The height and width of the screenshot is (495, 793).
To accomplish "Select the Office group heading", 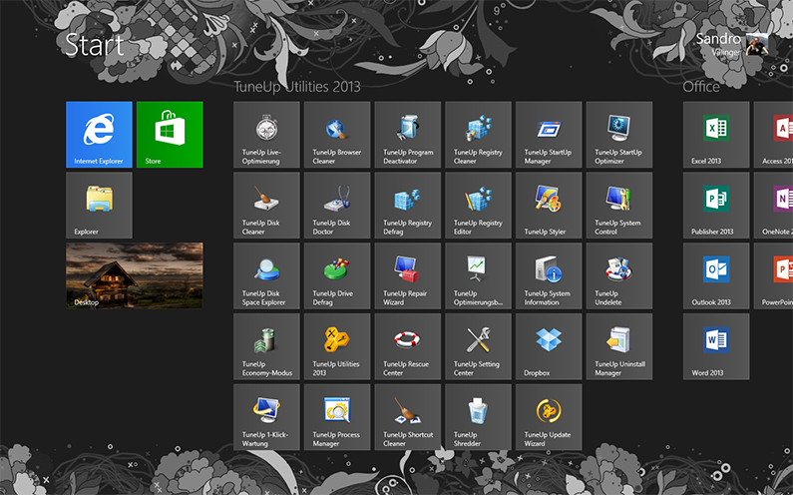I will tap(701, 87).
